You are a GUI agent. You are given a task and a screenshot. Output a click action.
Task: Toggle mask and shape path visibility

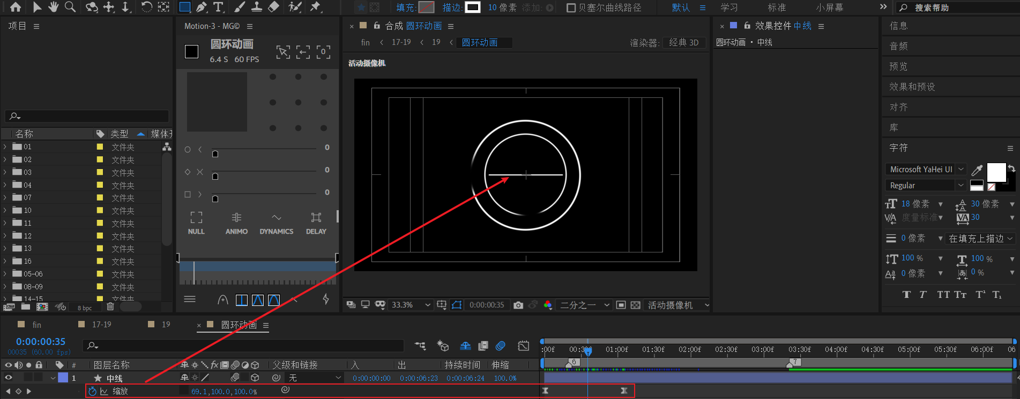coord(457,305)
